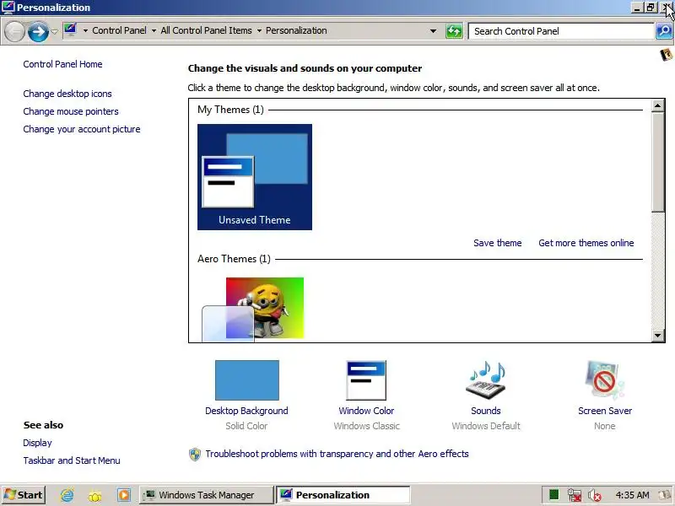Open the Sounds text link
Image resolution: width=675 pixels, height=506 pixels.
coord(486,411)
